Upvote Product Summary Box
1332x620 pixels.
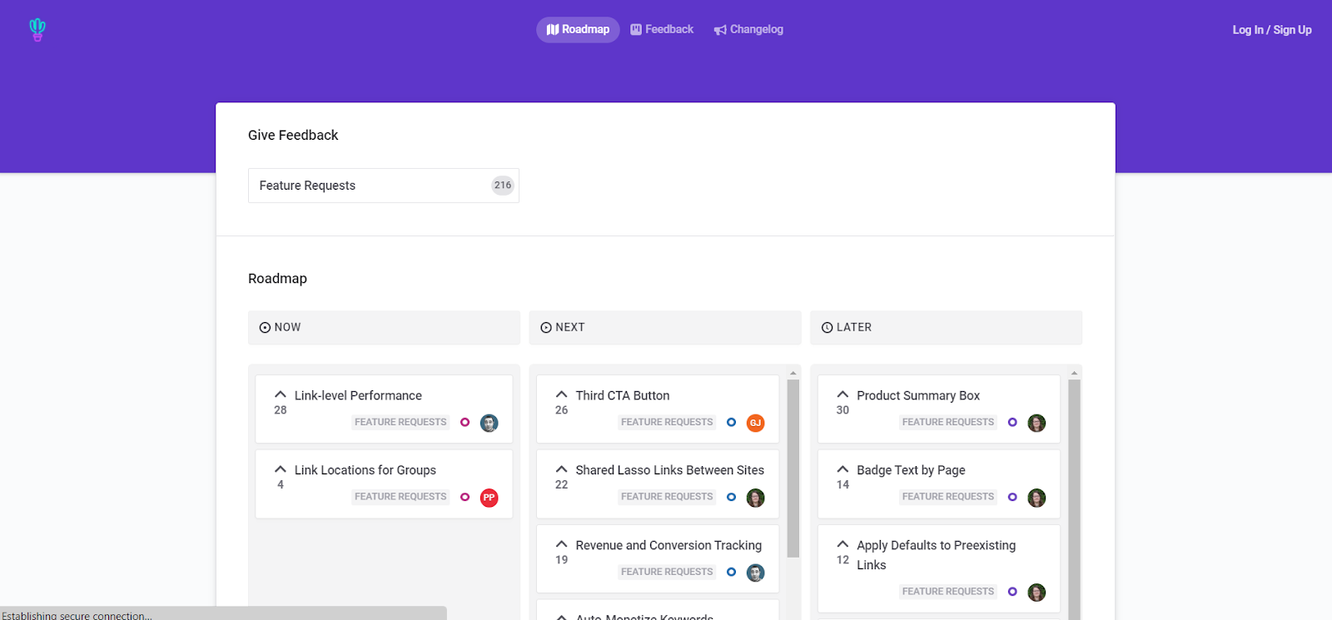point(843,394)
